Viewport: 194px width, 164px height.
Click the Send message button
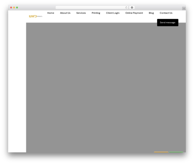pos(168,22)
